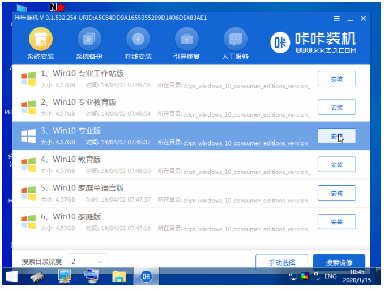384x290 pixels.
Task: Click the 咔咔装机 taskbar app icon
Action: (x=146, y=277)
